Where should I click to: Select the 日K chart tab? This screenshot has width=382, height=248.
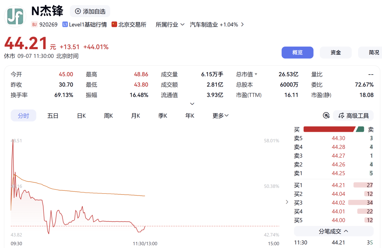pos(81,116)
